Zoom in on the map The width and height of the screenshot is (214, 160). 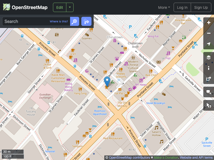[208, 23]
